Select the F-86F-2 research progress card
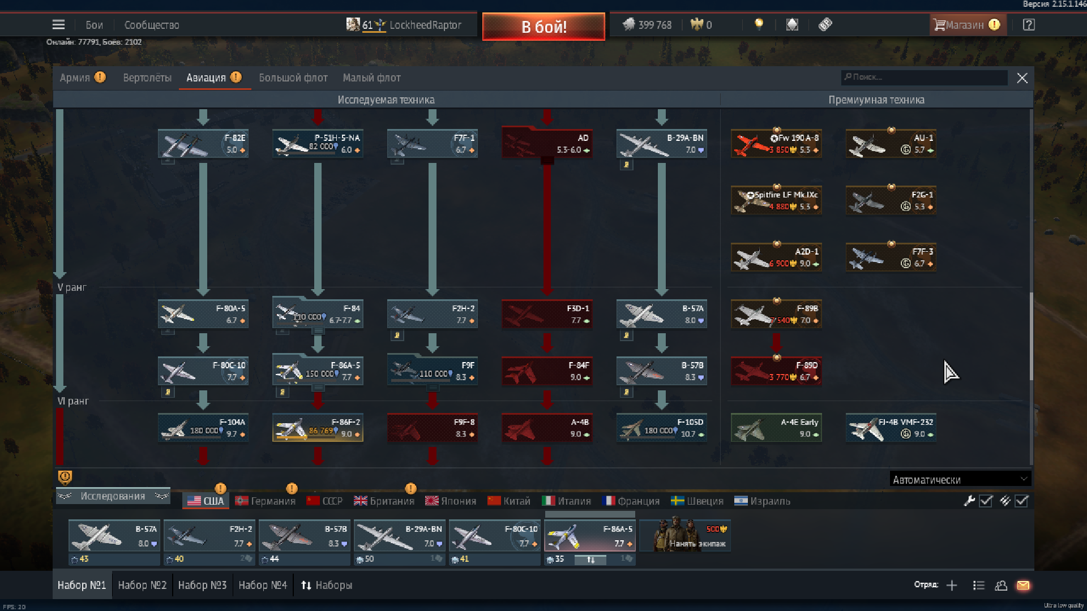Viewport: 1087px width, 611px height. (318, 427)
